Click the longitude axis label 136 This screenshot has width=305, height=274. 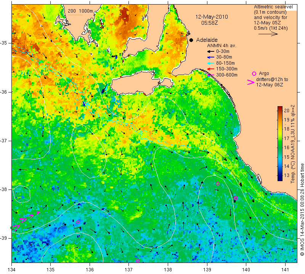click(90, 269)
